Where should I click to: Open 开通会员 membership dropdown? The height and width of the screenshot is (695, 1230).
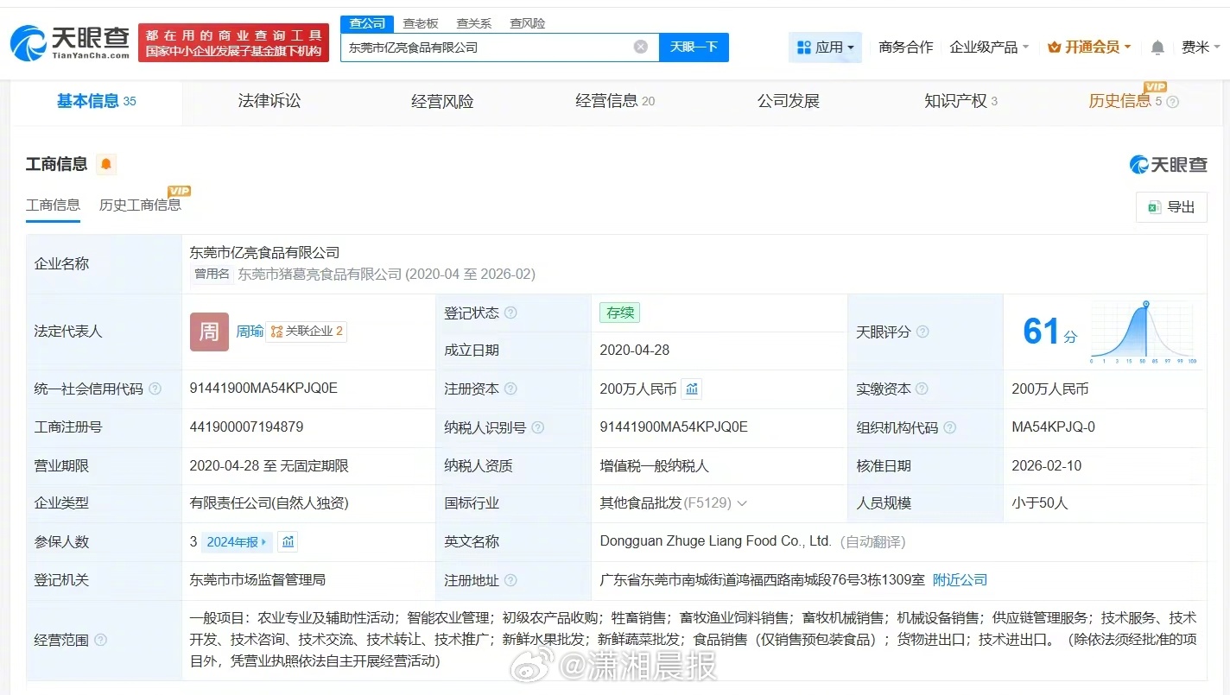click(1088, 47)
